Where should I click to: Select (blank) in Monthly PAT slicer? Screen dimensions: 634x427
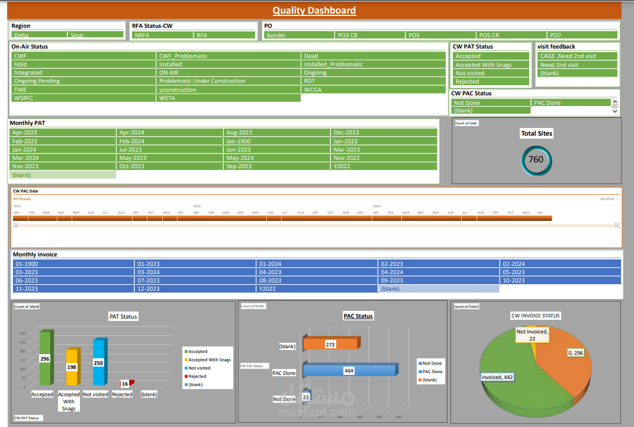[x=63, y=175]
